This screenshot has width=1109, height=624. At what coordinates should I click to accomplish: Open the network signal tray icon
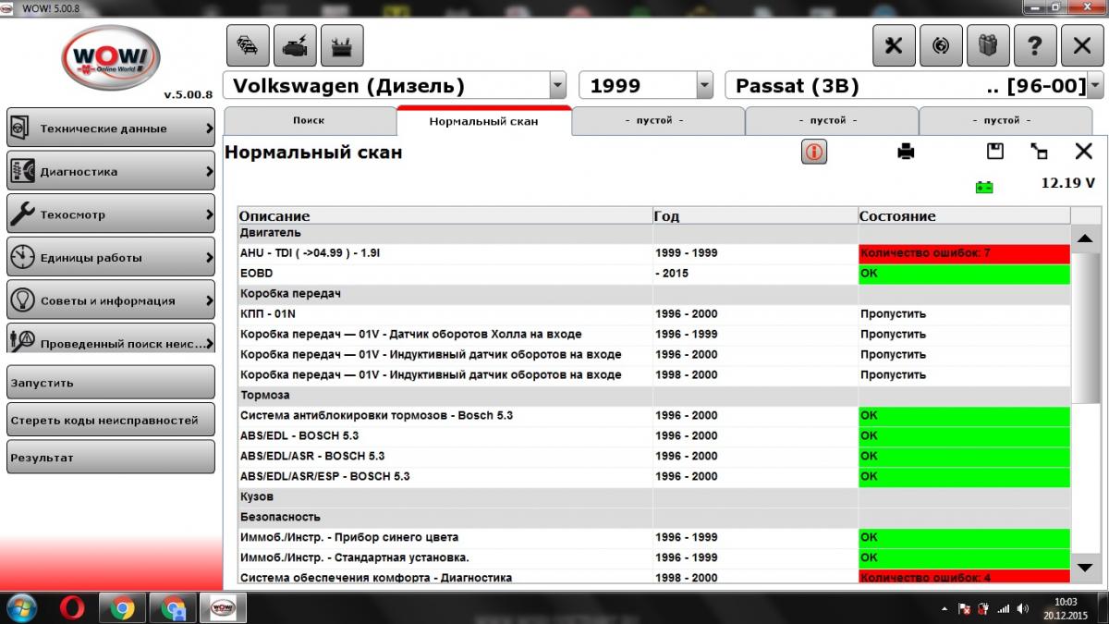1003,609
